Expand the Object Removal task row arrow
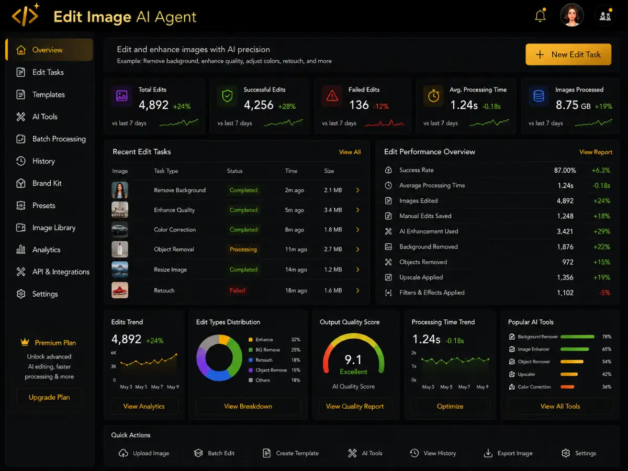The height and width of the screenshot is (471, 628). [x=358, y=250]
